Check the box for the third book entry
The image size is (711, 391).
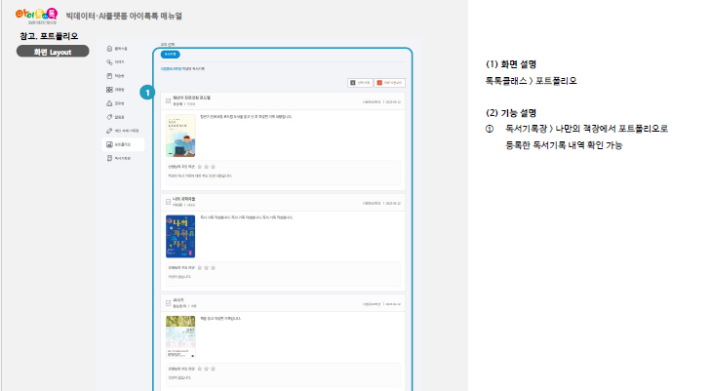point(169,301)
